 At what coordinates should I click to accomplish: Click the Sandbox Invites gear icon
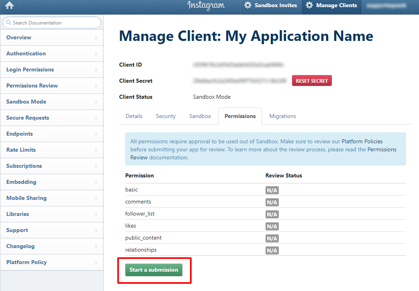248,6
